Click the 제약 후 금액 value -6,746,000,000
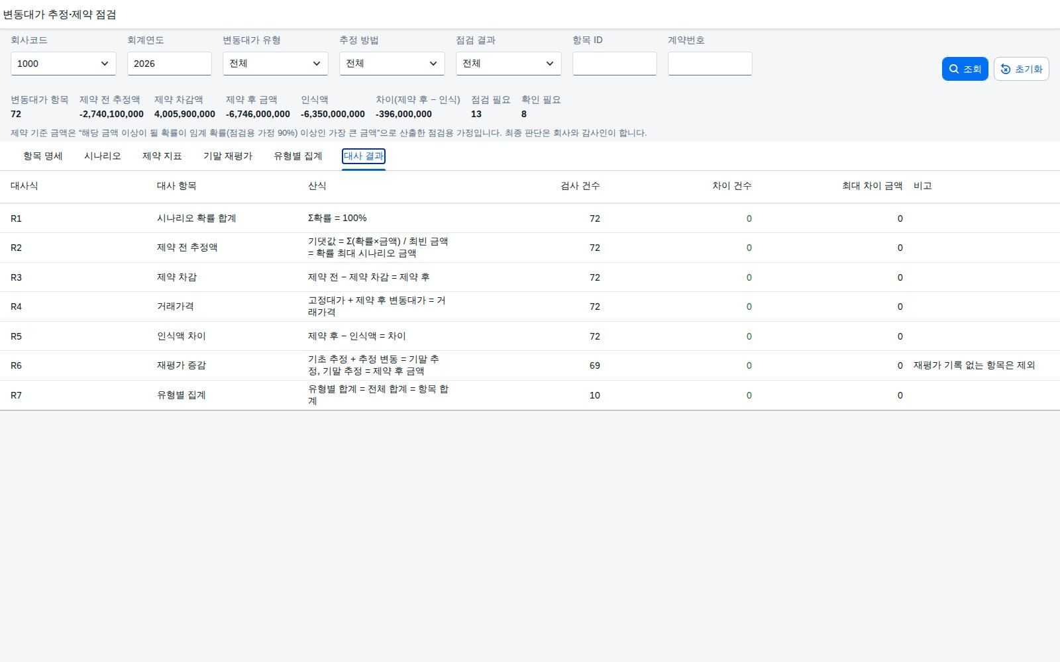 (258, 114)
